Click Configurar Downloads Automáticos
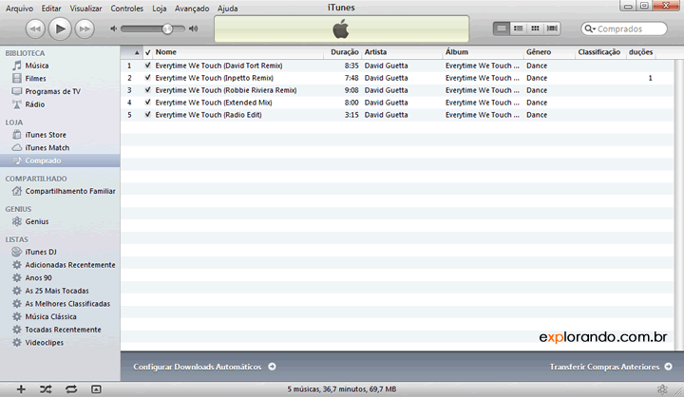This screenshot has width=684, height=397. click(204, 367)
